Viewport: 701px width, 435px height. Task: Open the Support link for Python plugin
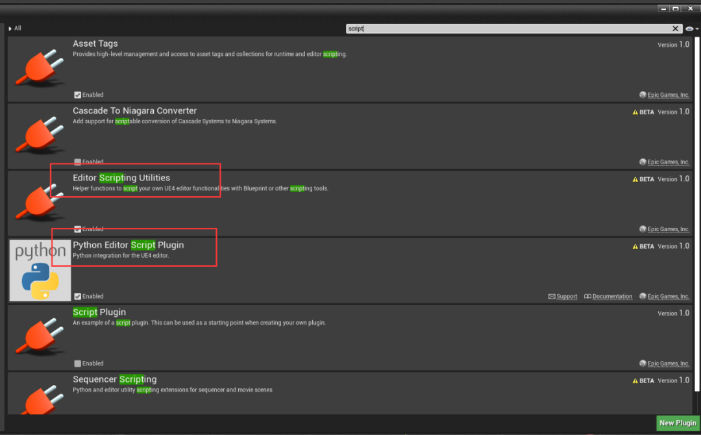(567, 297)
